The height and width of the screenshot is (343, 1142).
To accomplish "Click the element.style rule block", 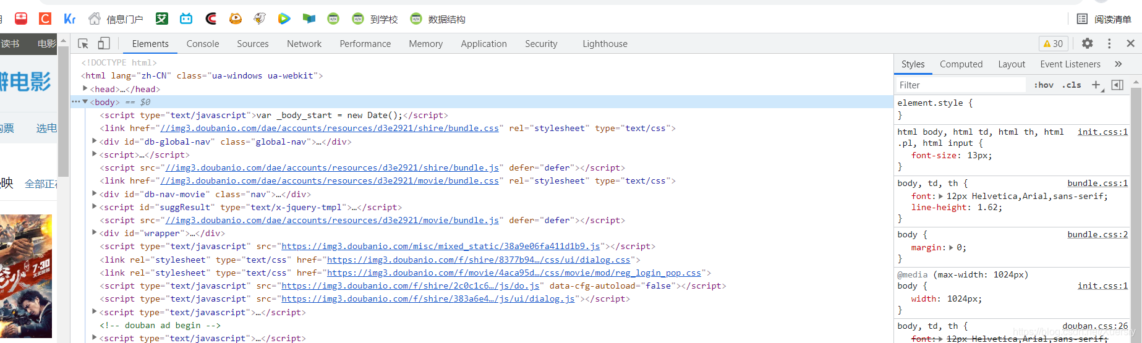I will tap(1012, 109).
